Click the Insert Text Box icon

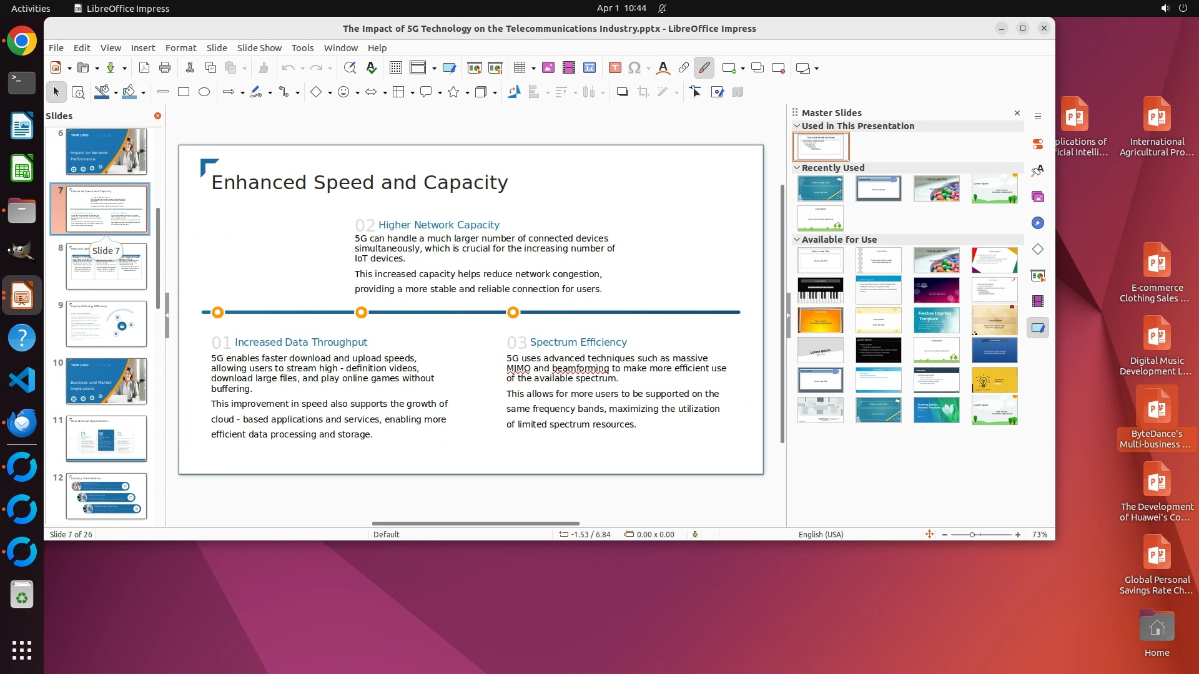coord(614,68)
